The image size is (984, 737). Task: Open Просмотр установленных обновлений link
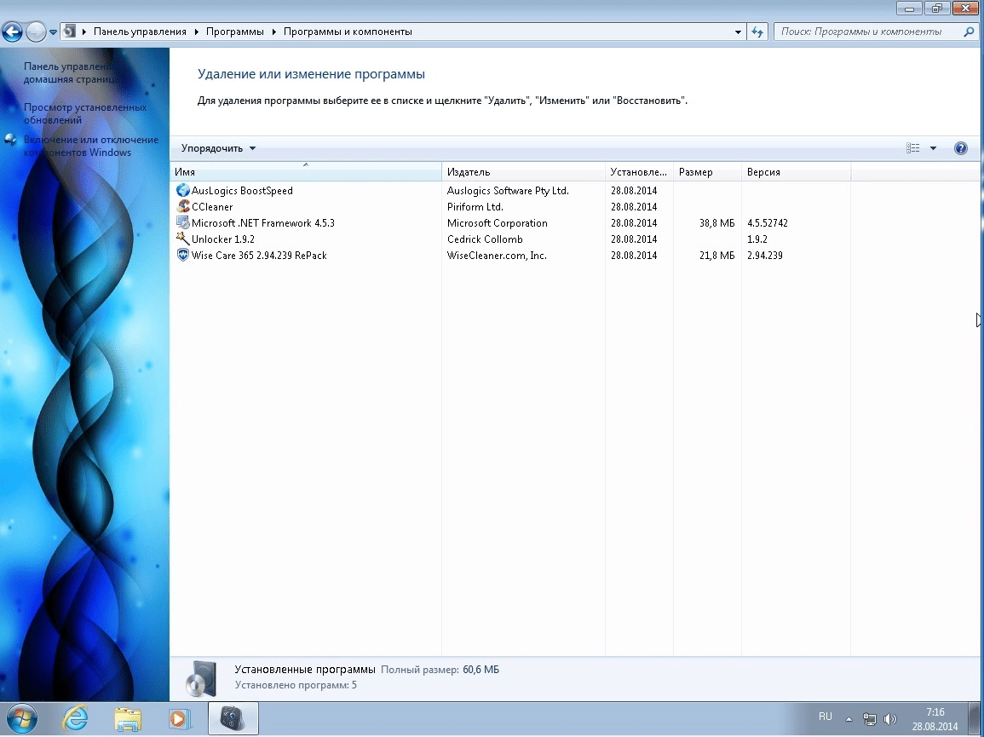[85, 113]
